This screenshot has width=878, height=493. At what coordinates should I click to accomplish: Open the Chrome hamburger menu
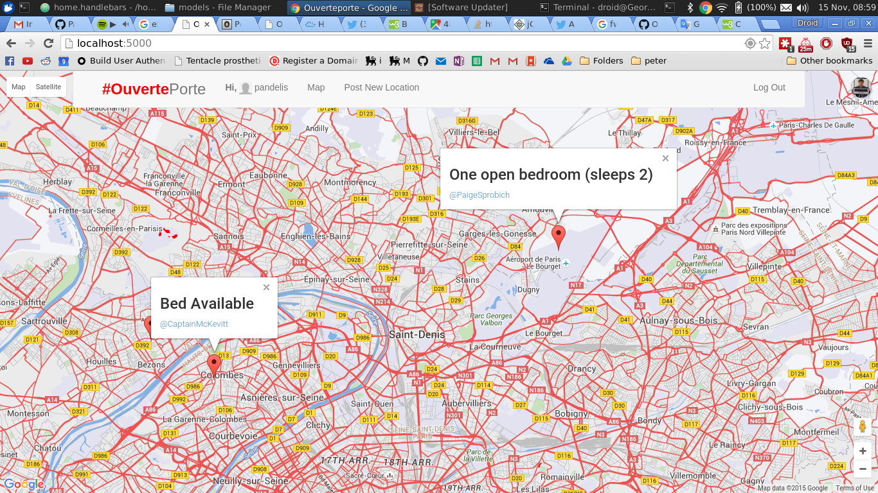pos(868,43)
